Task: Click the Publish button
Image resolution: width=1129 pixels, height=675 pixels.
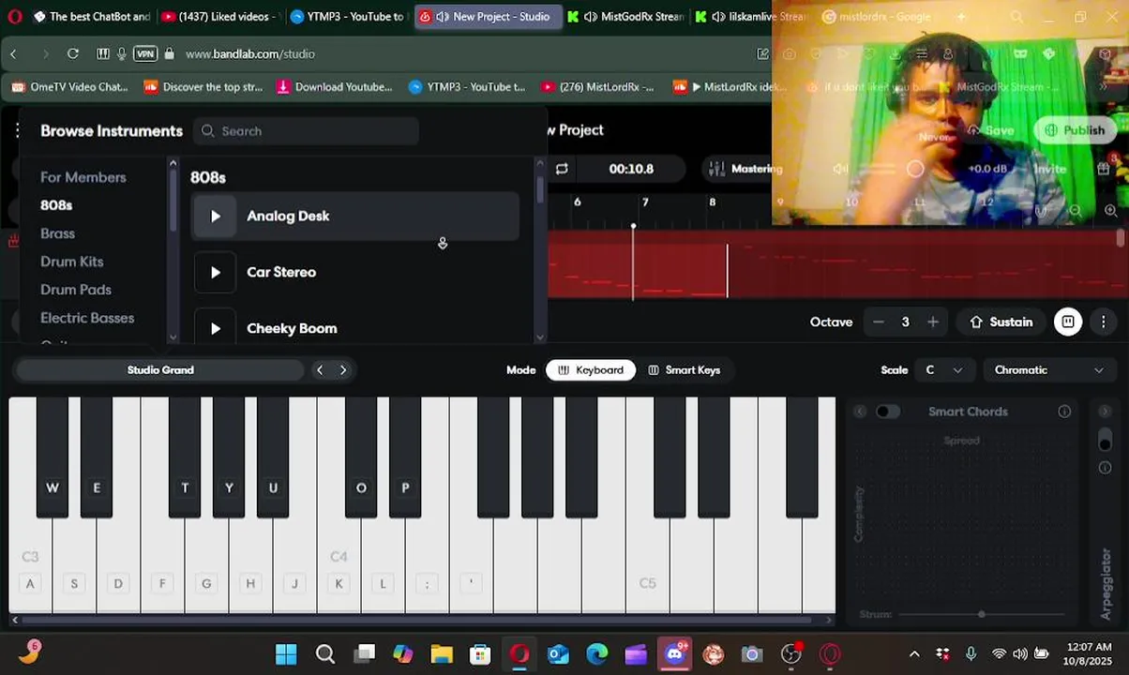Action: (1075, 130)
